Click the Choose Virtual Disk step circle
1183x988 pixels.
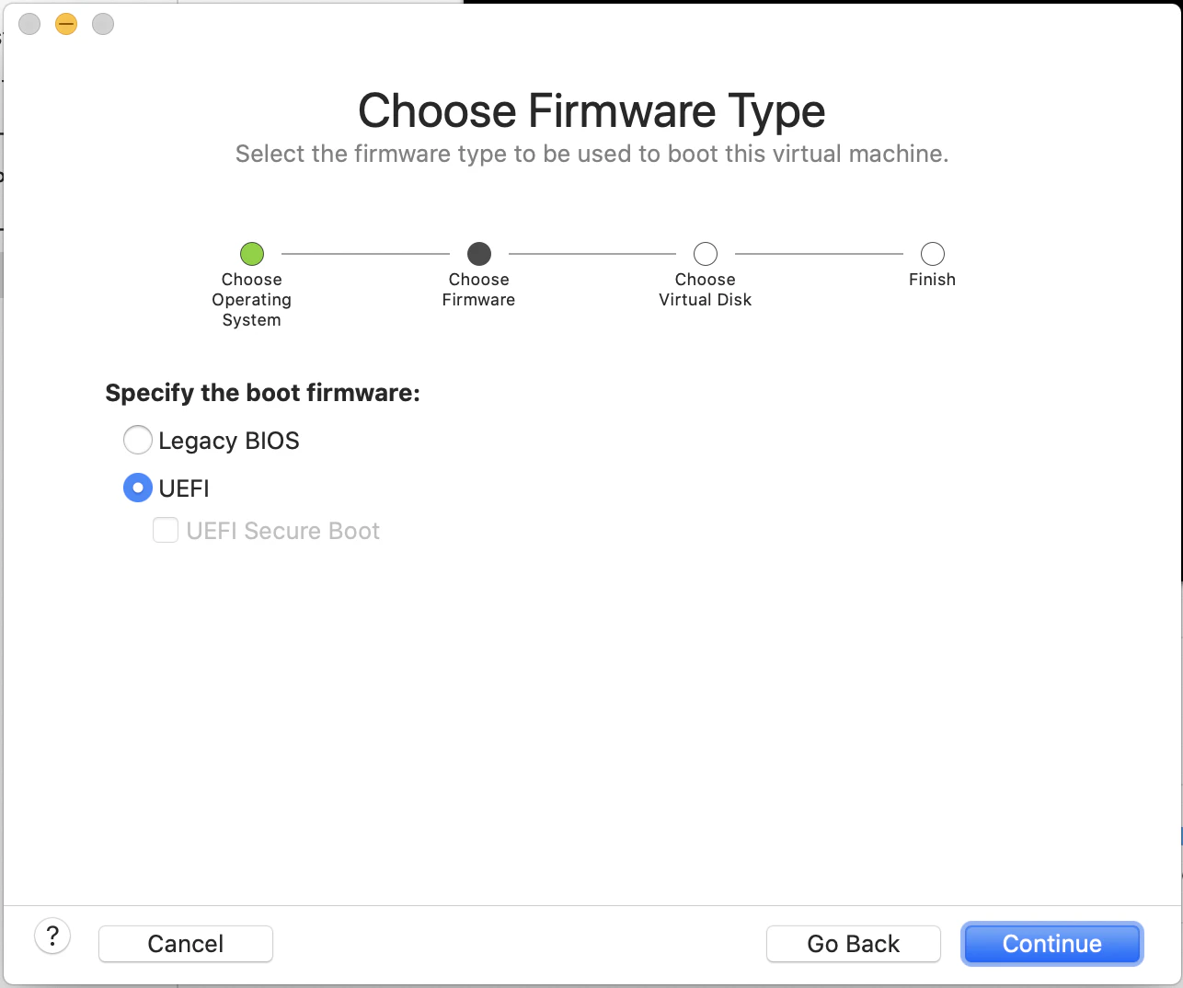point(706,254)
